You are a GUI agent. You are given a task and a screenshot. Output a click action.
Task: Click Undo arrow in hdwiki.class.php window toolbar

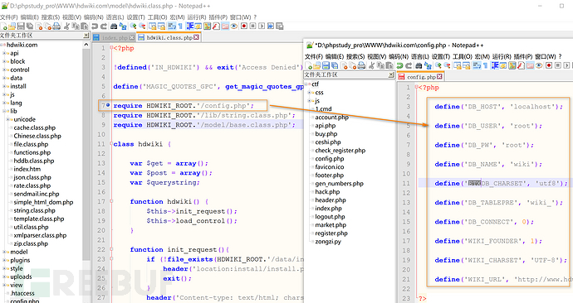[95, 26]
